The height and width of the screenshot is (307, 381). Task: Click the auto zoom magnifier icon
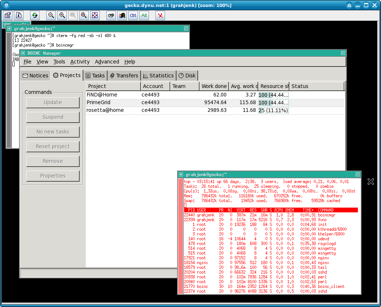click(x=84, y=15)
